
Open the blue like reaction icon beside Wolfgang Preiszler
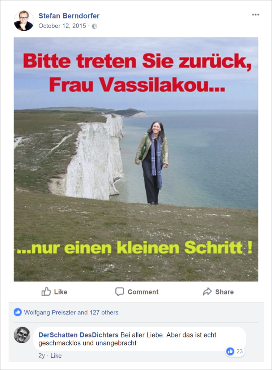18,313
